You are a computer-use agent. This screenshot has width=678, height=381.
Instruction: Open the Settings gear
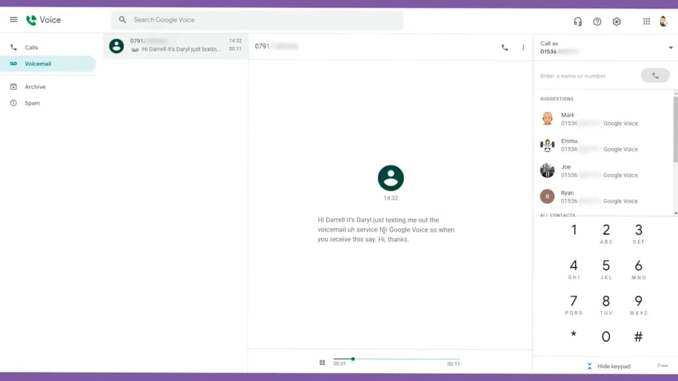pos(616,22)
